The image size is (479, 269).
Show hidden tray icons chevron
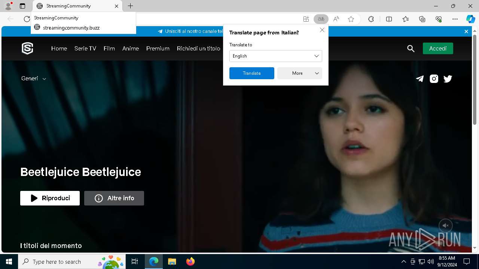[403, 262]
